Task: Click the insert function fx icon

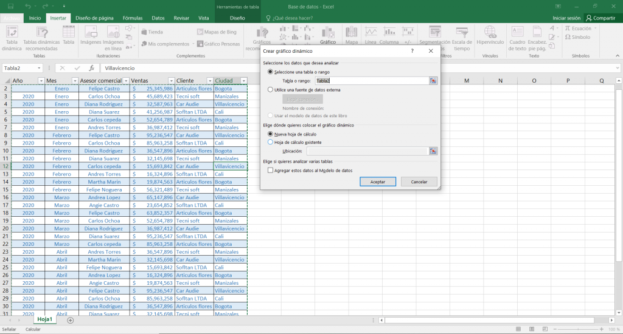Action: click(x=91, y=68)
